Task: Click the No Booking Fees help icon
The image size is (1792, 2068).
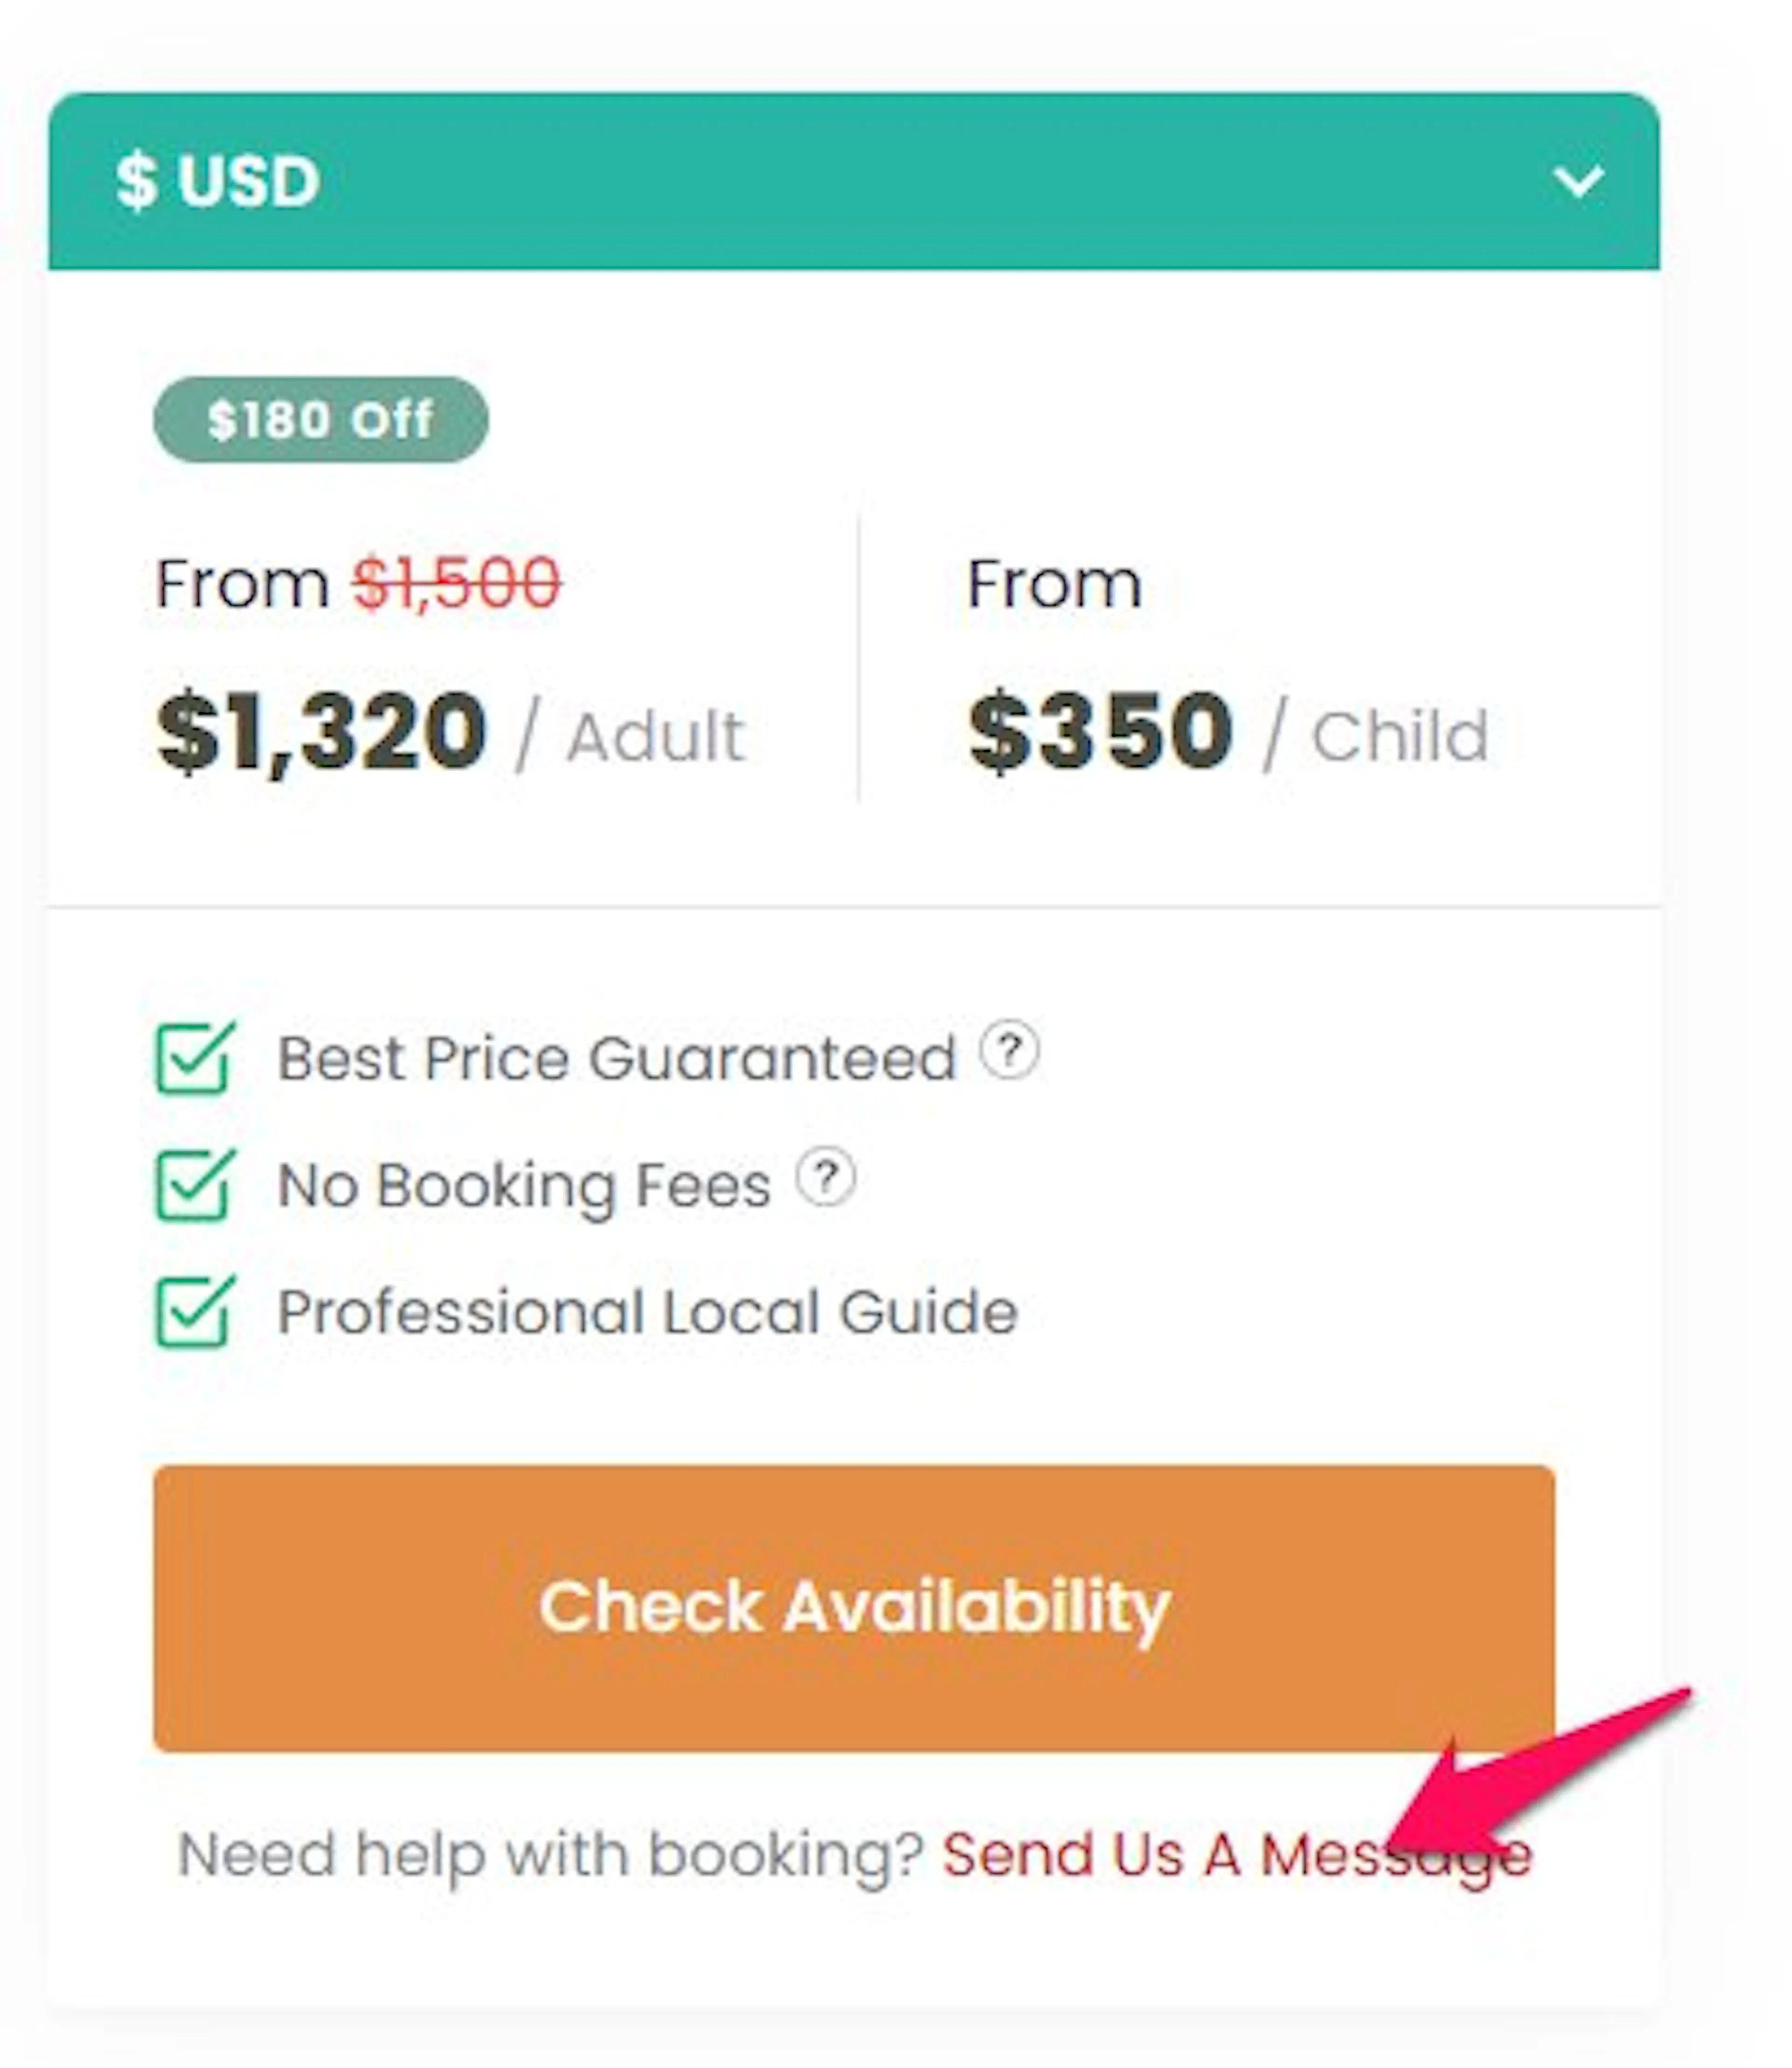Action: pos(825,1178)
